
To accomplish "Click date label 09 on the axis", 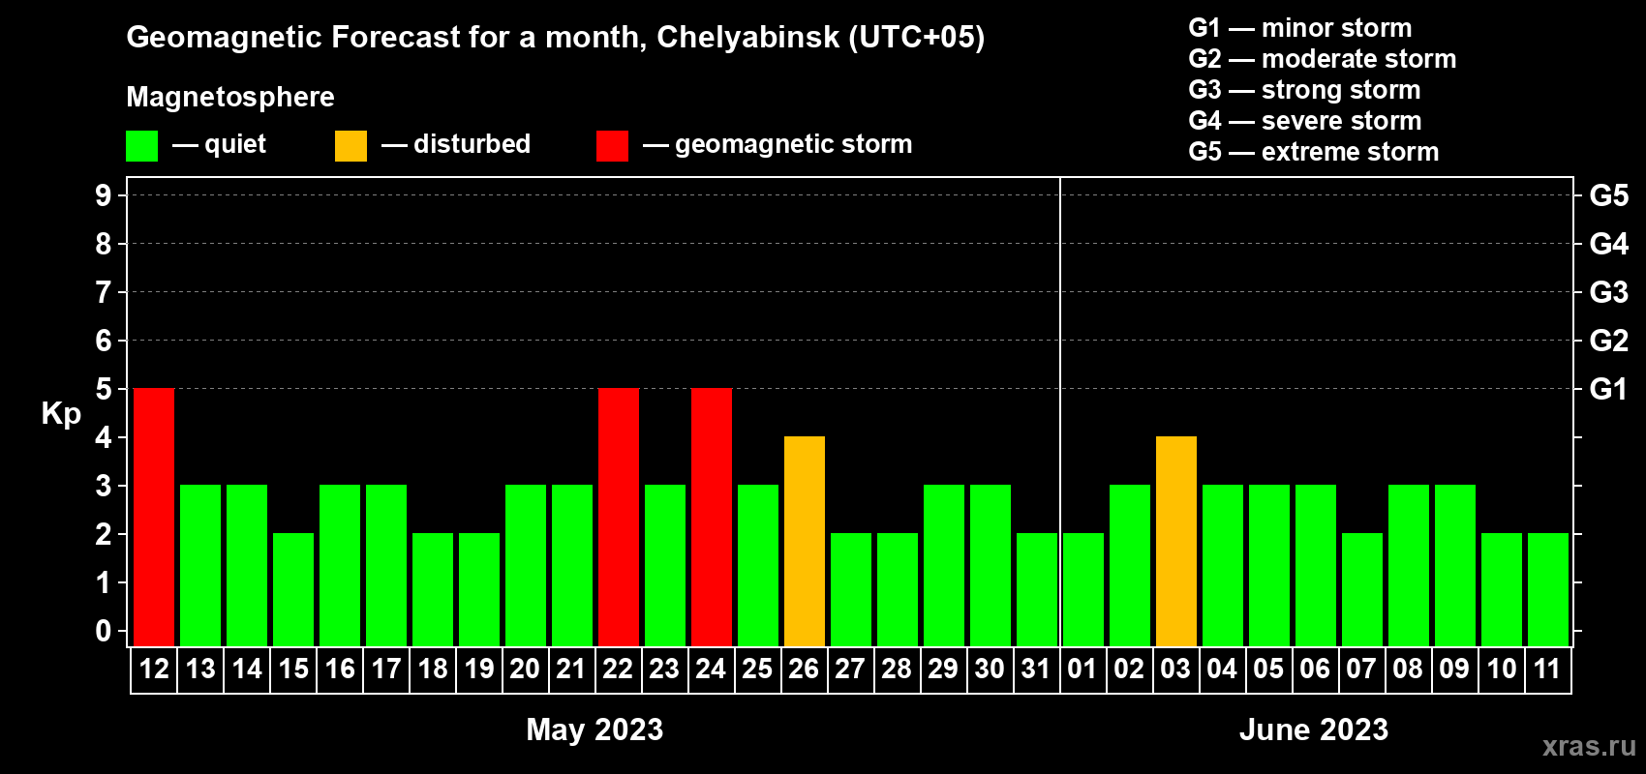I will 1455,669.
